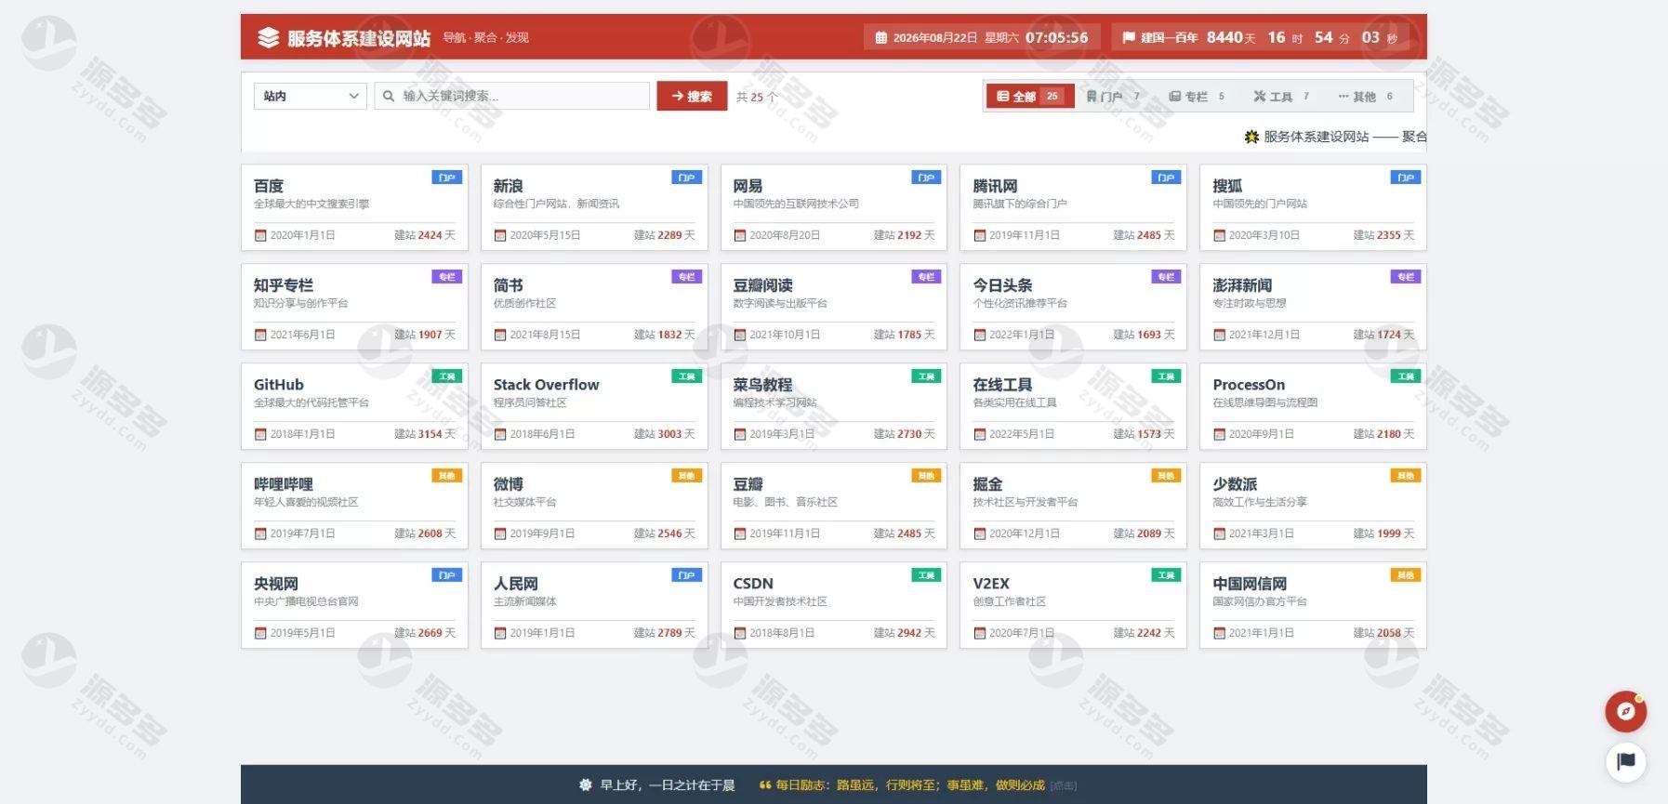Expand the 站内 search scope dropdown
Viewport: 1668px width, 804px height.
point(311,96)
